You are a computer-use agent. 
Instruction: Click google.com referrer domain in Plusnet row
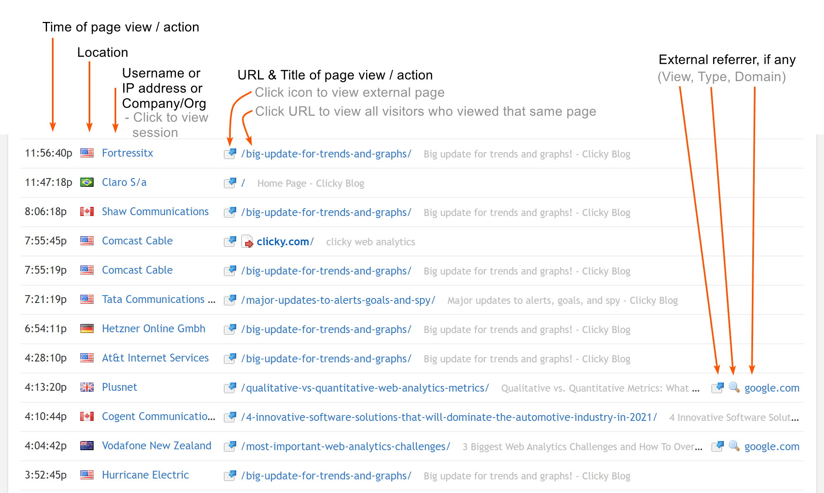pos(772,388)
